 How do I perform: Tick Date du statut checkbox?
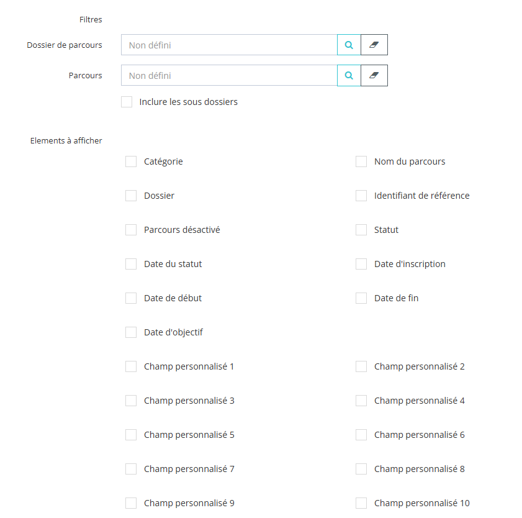[131, 264]
